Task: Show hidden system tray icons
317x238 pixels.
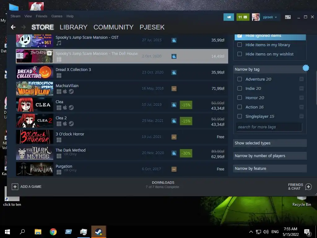Action: (251, 232)
